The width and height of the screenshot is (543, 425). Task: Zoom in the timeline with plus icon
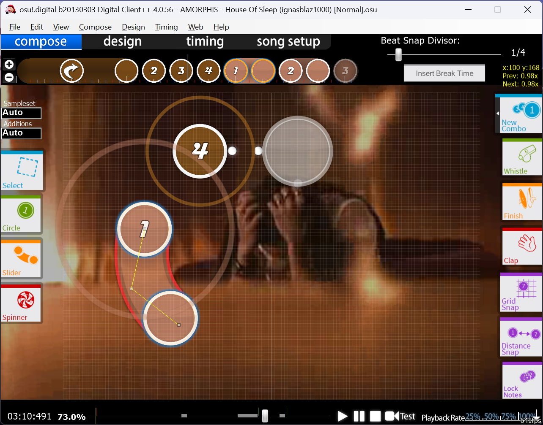click(9, 65)
